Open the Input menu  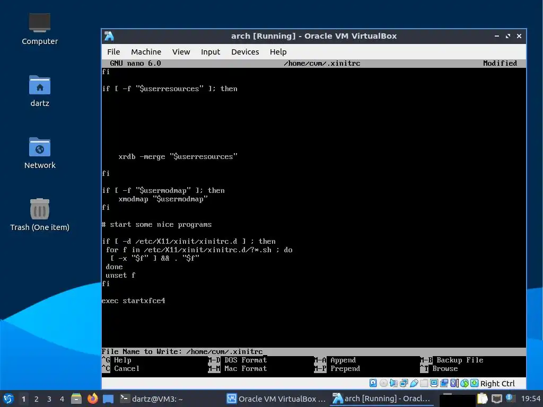point(211,52)
